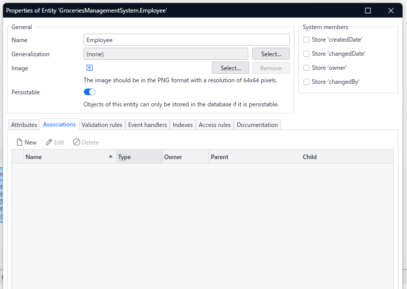Click the New association page icon
This screenshot has height=289, width=407.
tap(20, 142)
